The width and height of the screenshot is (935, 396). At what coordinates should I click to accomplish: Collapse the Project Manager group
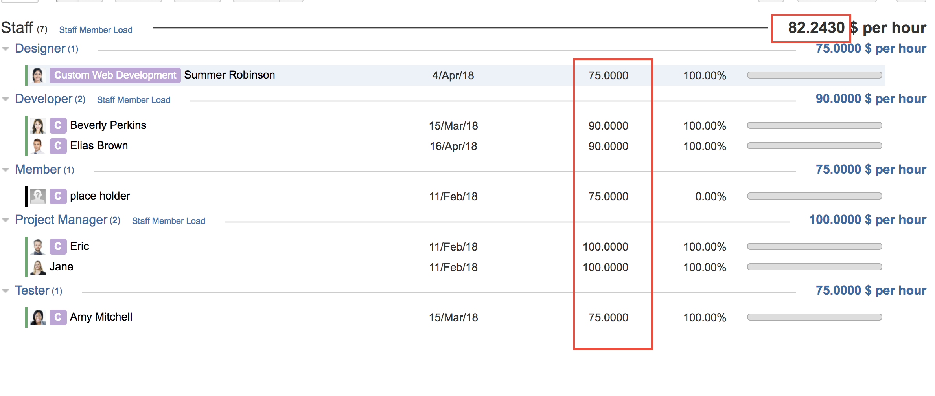point(6,220)
